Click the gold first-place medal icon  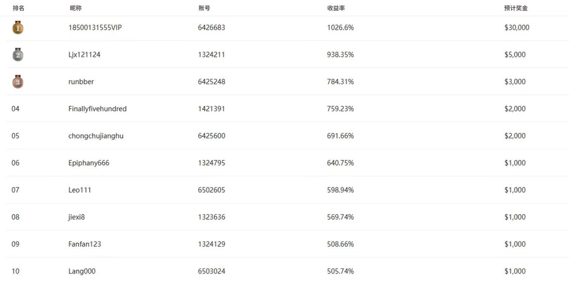(x=18, y=27)
